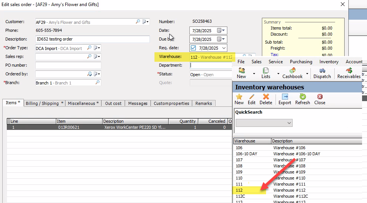The image size is (367, 203).
Task: Click the New toolbar icon in main toolbar
Action: [x=241, y=73]
